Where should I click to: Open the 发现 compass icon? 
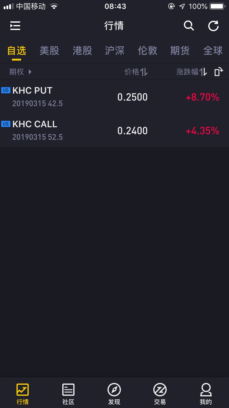click(114, 390)
